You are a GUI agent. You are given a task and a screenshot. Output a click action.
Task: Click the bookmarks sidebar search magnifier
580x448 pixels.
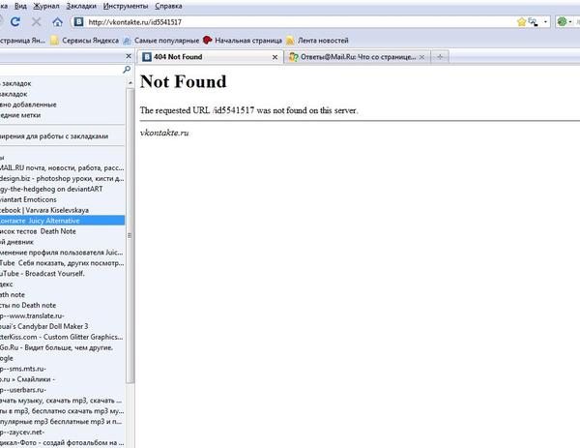coord(127,70)
